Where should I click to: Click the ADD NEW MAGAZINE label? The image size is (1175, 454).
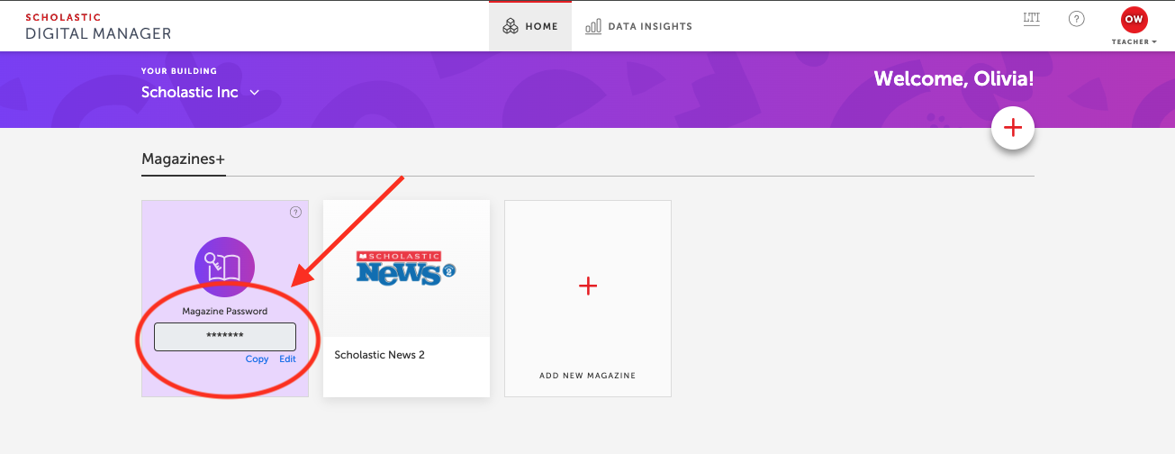click(587, 376)
